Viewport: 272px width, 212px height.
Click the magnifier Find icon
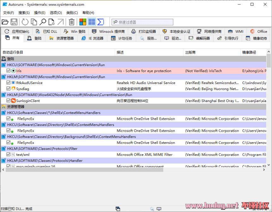pos(42,22)
